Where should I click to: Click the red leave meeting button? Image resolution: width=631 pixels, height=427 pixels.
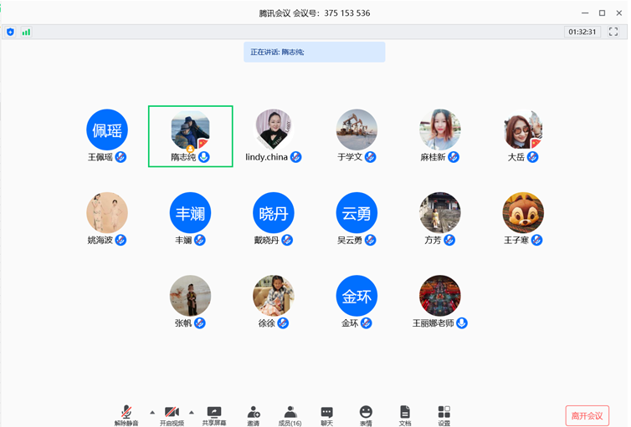pyautogui.click(x=587, y=415)
